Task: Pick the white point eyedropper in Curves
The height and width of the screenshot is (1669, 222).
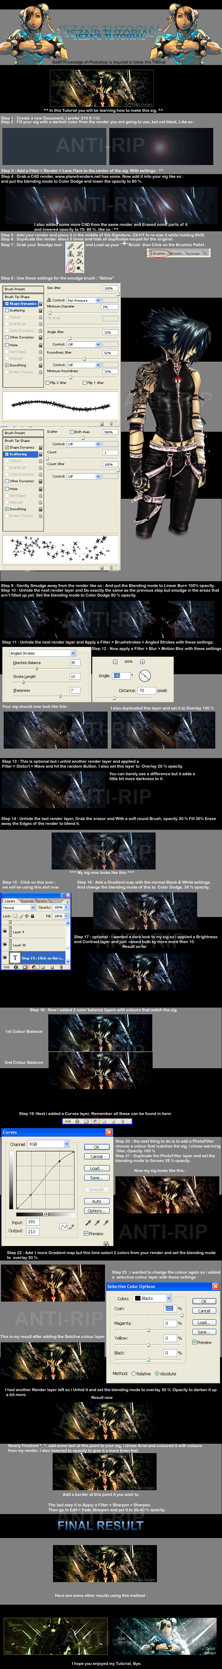Action: (106, 1222)
